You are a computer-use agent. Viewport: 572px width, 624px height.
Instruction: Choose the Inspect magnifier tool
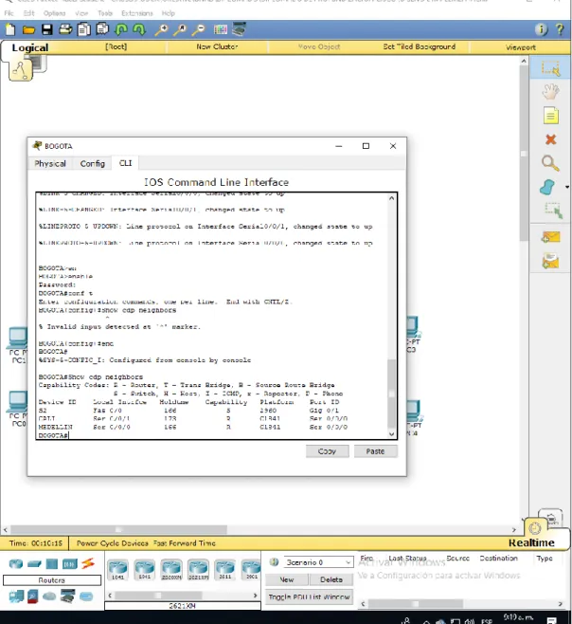pos(550,163)
